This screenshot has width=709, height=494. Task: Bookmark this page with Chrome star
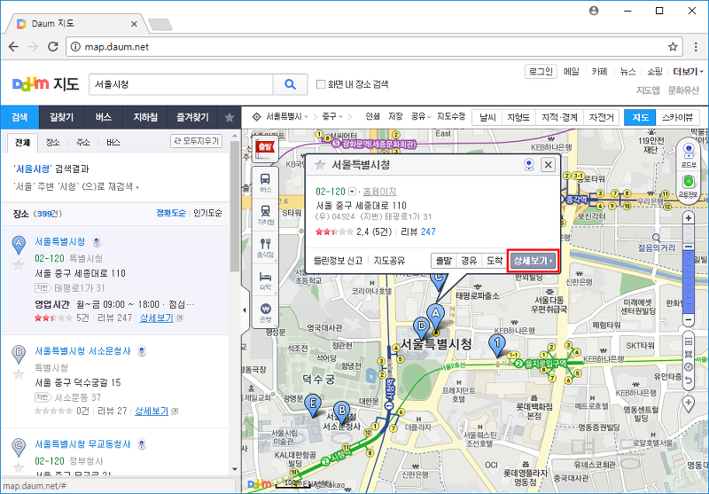click(x=673, y=47)
